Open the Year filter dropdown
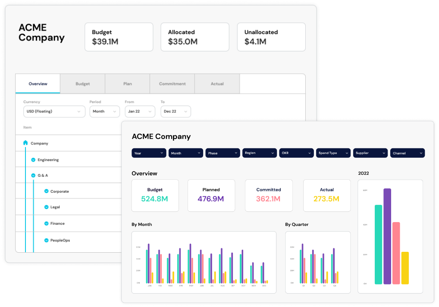 (x=149, y=153)
